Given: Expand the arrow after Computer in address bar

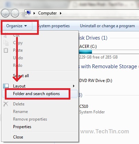Looking at the screenshot, I should [61, 13].
